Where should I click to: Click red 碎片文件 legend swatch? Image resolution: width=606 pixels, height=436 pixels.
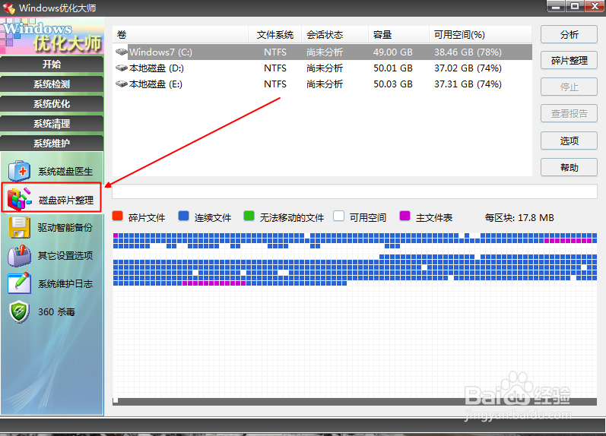click(118, 216)
